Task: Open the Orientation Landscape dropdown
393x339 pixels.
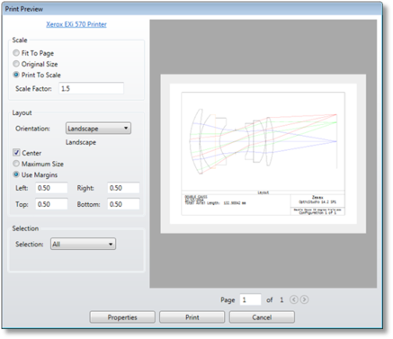Action: tap(98, 129)
